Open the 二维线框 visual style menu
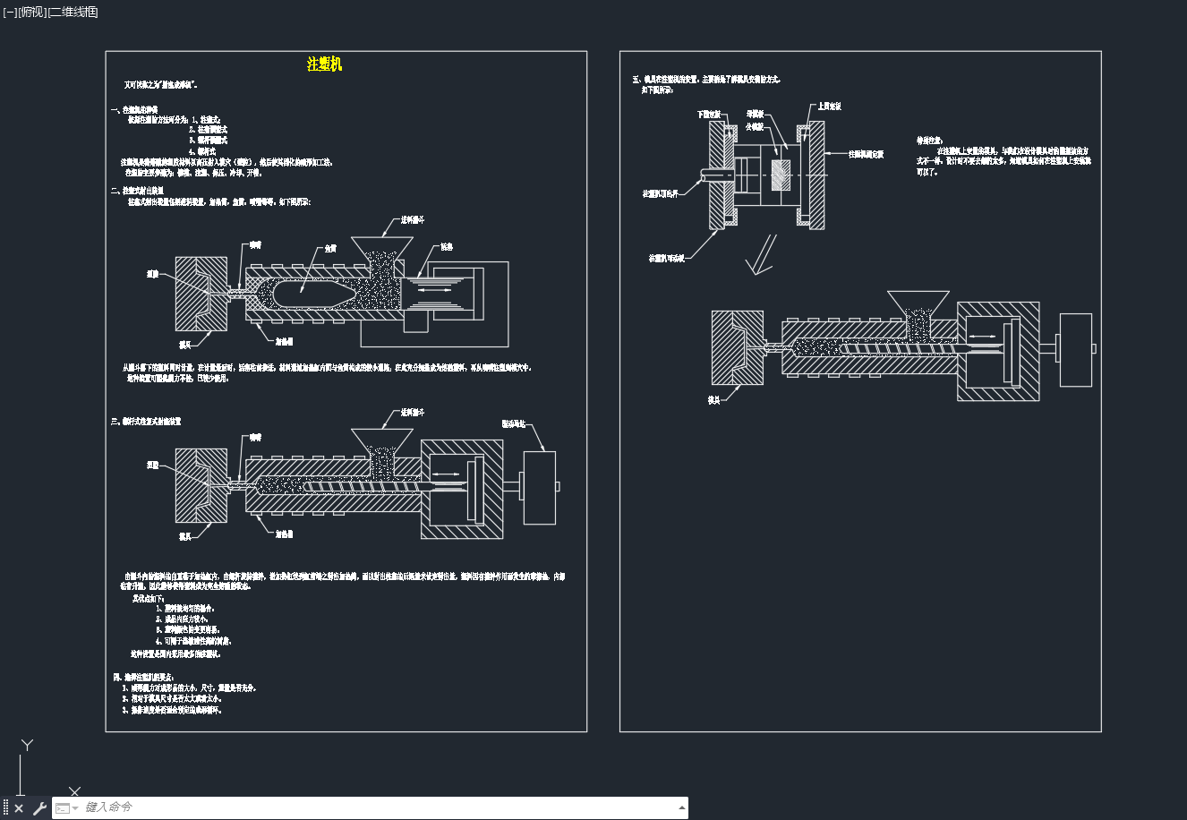 pyautogui.click(x=73, y=12)
